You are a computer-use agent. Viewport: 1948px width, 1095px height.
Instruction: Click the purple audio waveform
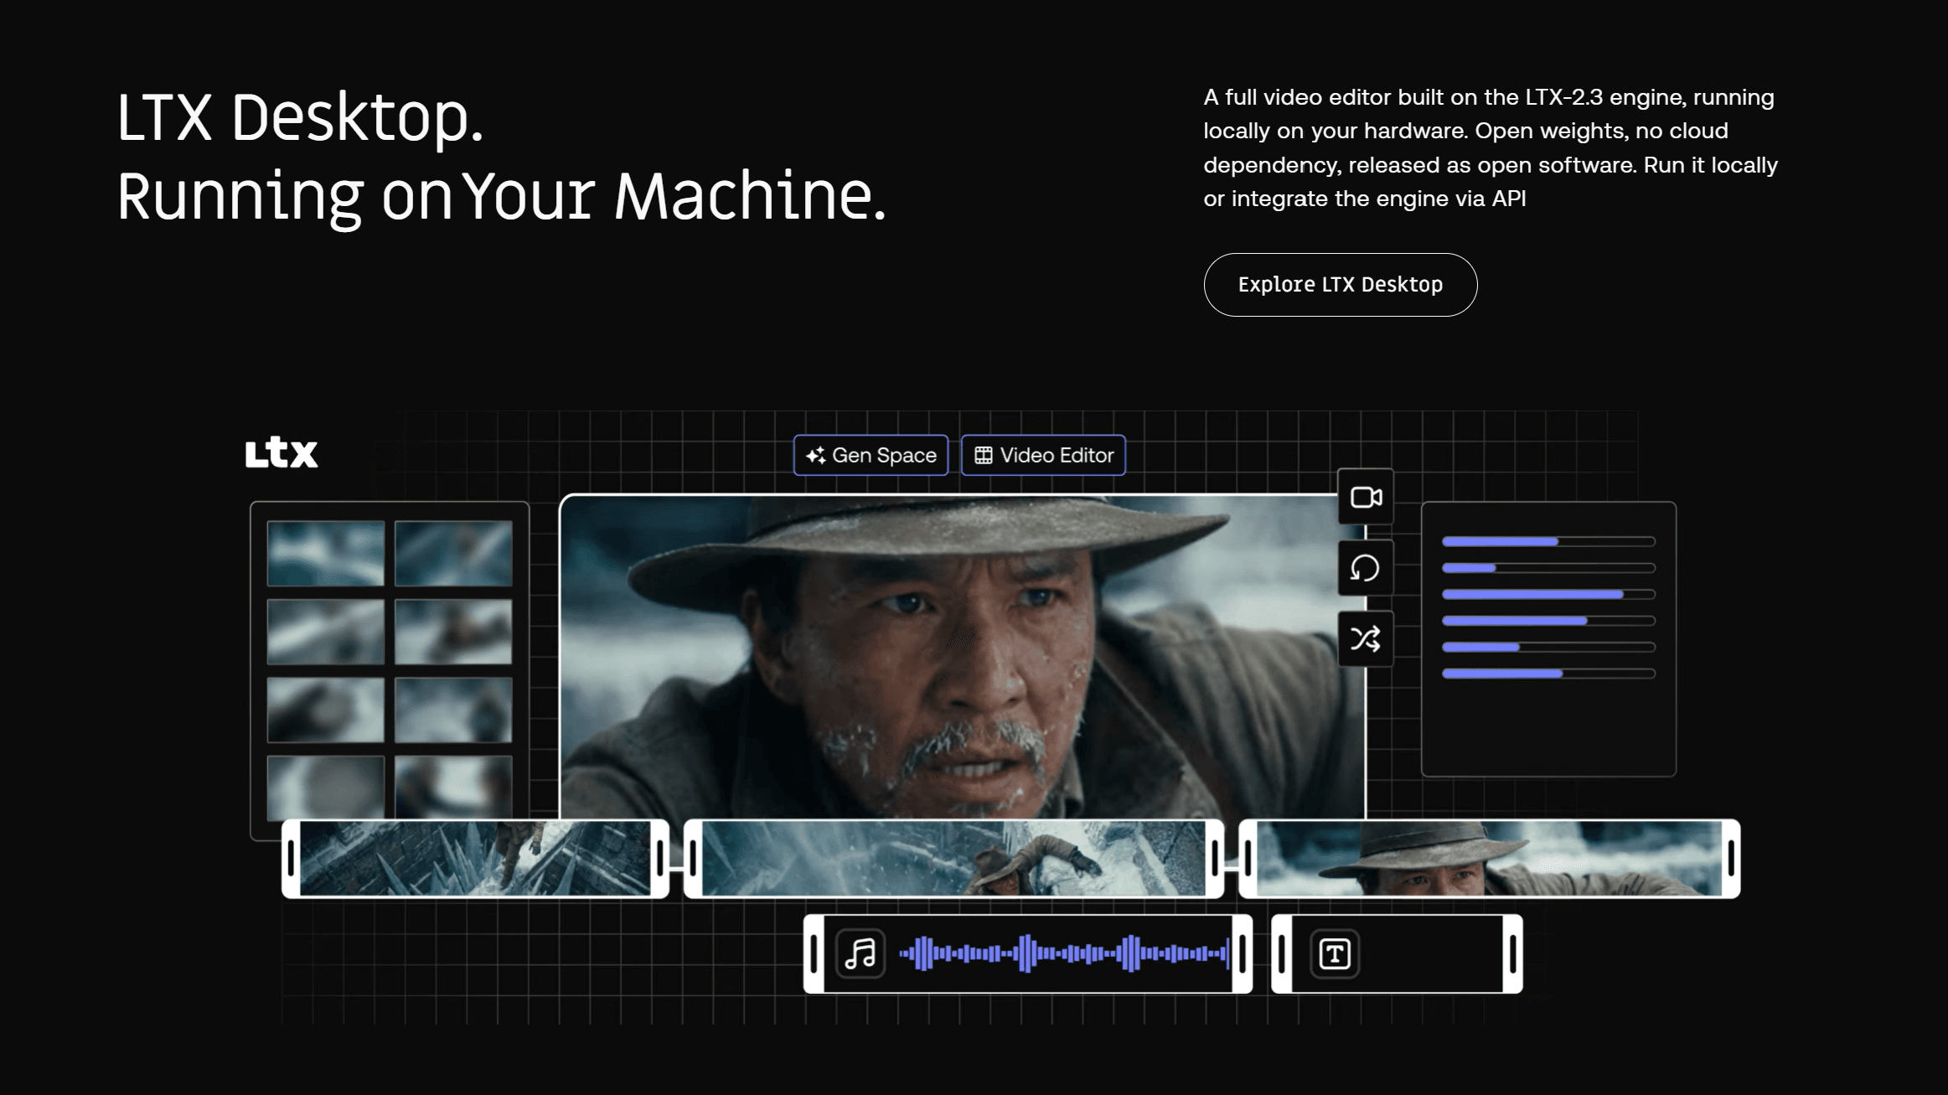(x=1064, y=954)
